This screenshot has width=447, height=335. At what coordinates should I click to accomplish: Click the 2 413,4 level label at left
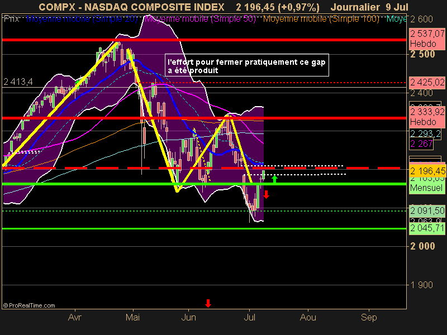18,82
